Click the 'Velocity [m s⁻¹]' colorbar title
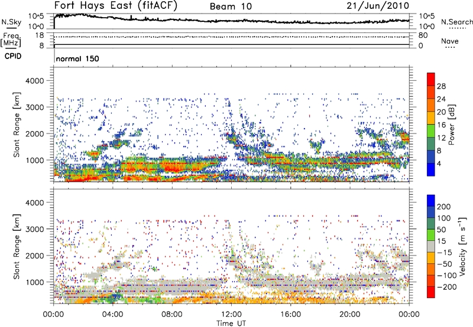473x327 pixels. click(x=462, y=246)
